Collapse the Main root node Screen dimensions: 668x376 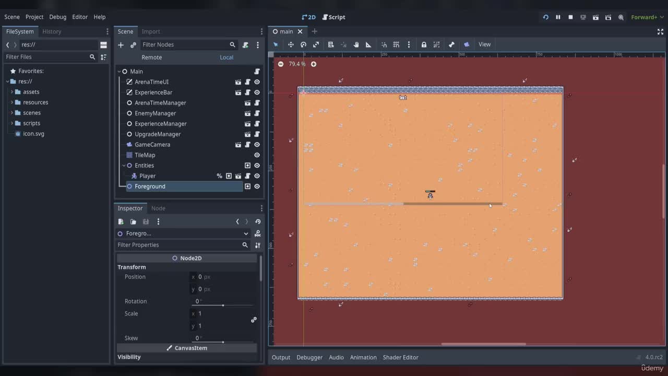119,72
